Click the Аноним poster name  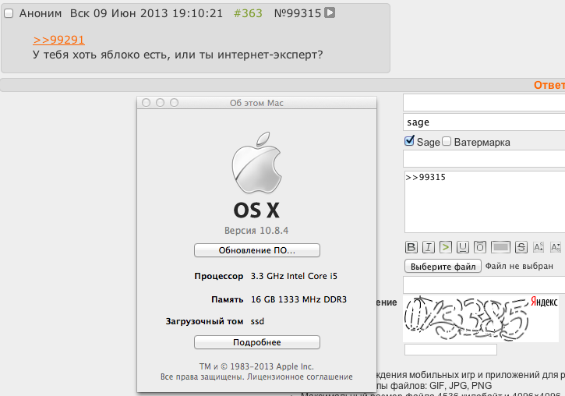pyautogui.click(x=41, y=13)
